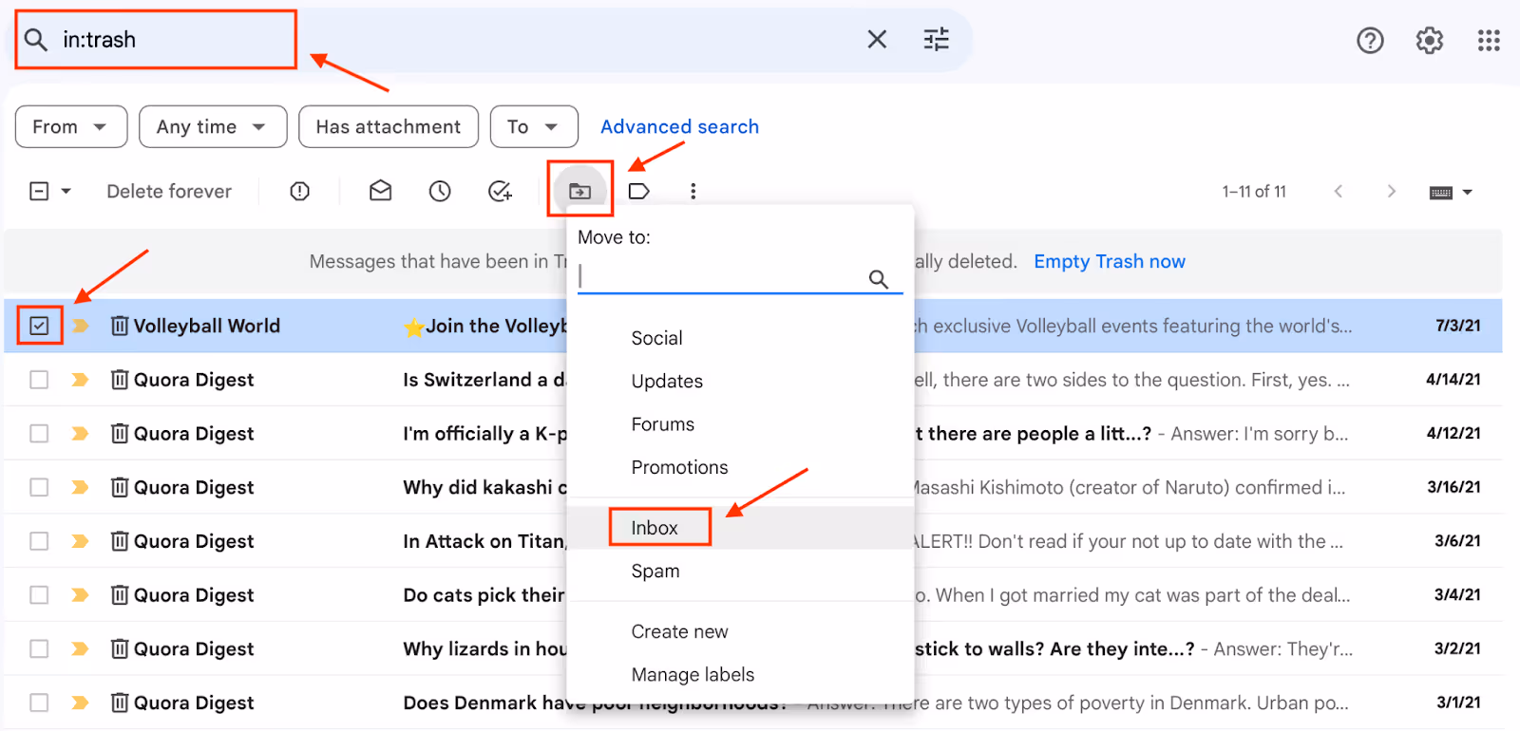Move message to Inbox

tap(655, 528)
